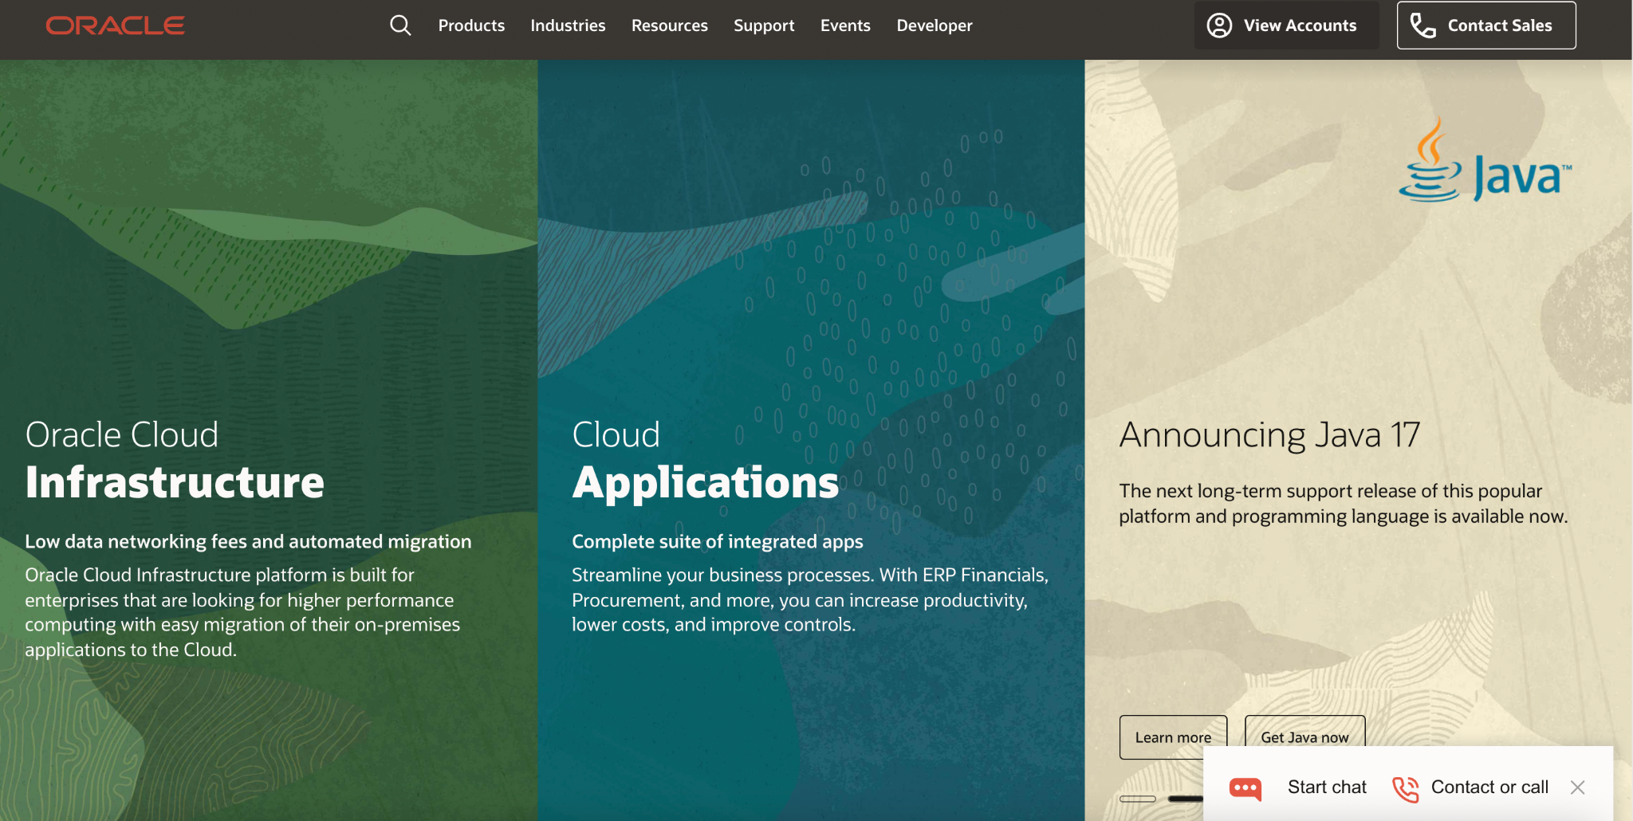This screenshot has width=1633, height=821.
Task: Open the Industries menu
Action: [x=568, y=26]
